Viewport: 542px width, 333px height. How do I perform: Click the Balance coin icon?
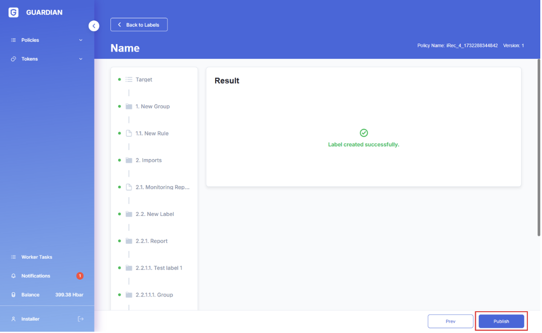tap(14, 296)
